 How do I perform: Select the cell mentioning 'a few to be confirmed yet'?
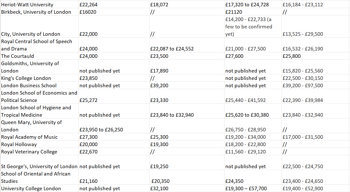tap(249, 27)
